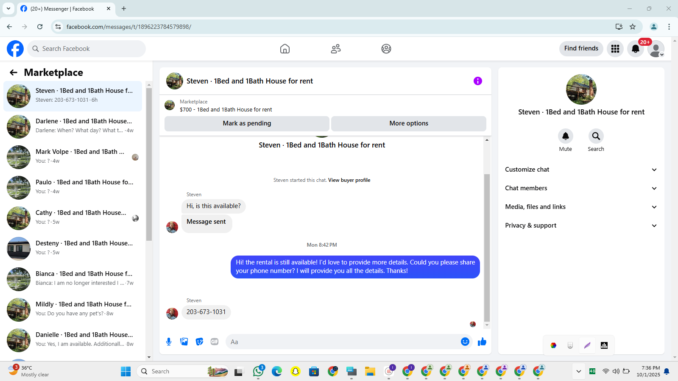Open the Chrome three-dot menu
Image resolution: width=678 pixels, height=381 pixels.
tap(669, 27)
